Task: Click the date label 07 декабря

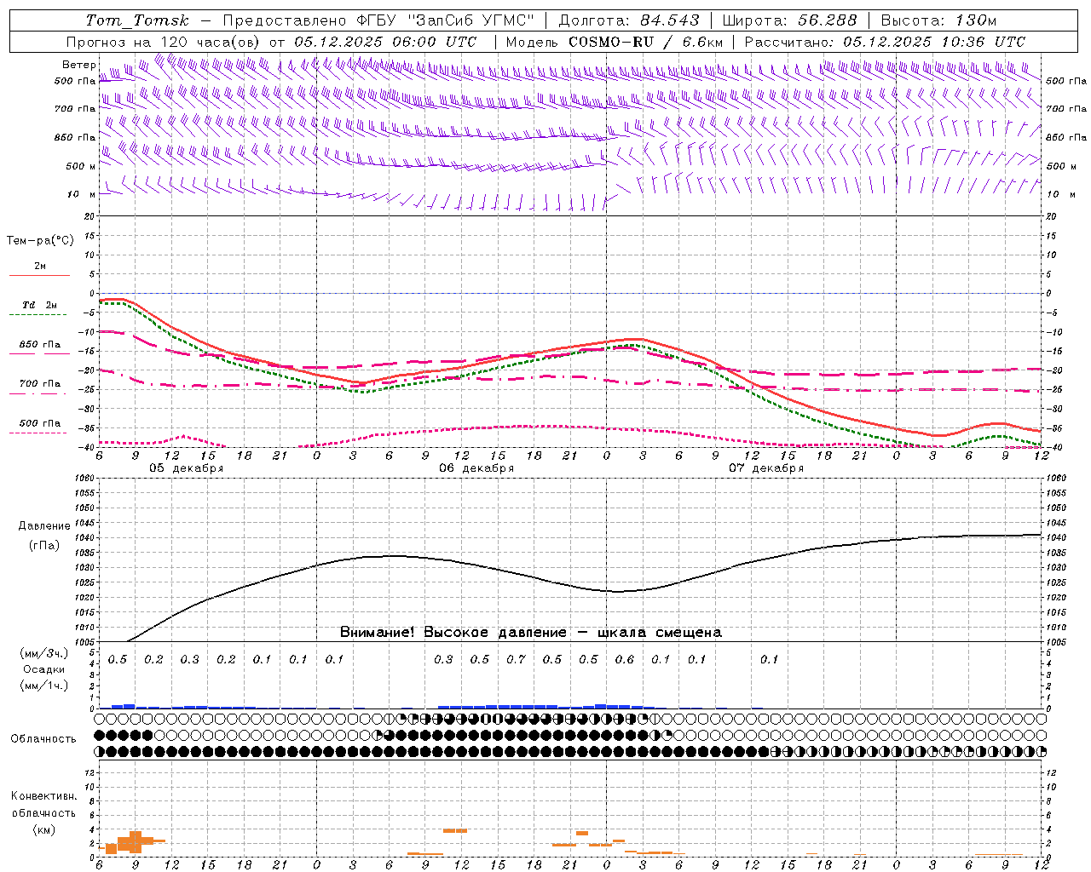Action: (766, 468)
